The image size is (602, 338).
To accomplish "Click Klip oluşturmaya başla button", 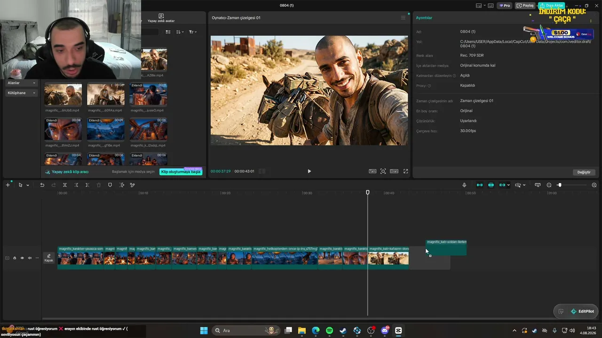I will click(181, 172).
